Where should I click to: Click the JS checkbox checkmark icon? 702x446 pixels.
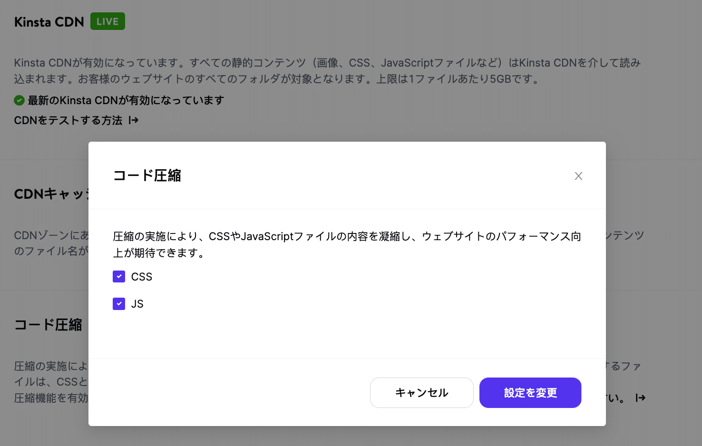coord(119,303)
